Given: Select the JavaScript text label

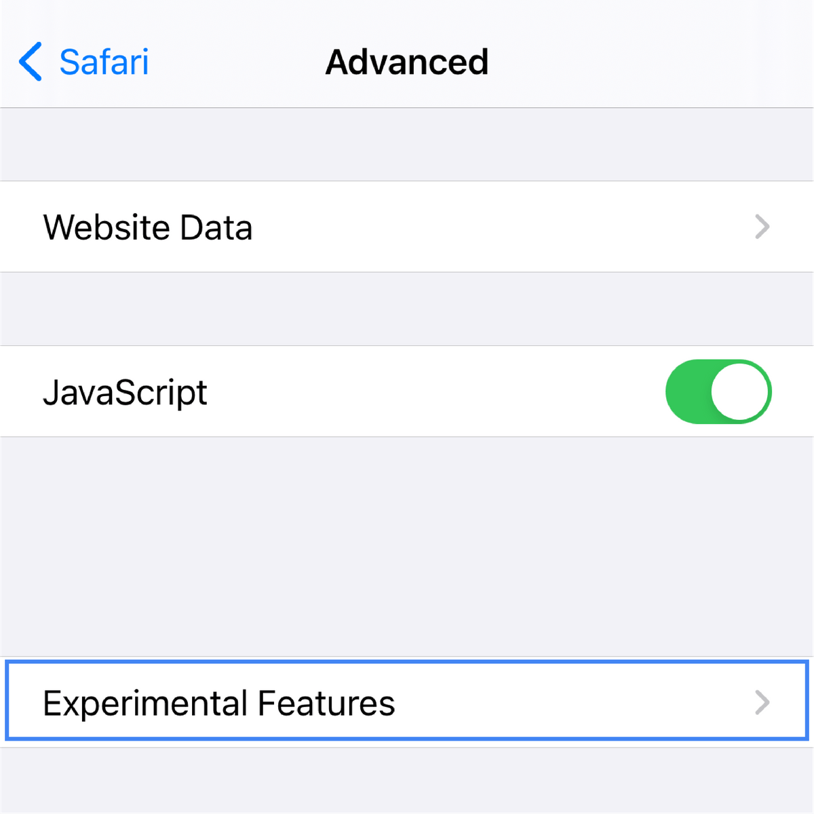Looking at the screenshot, I should (125, 393).
